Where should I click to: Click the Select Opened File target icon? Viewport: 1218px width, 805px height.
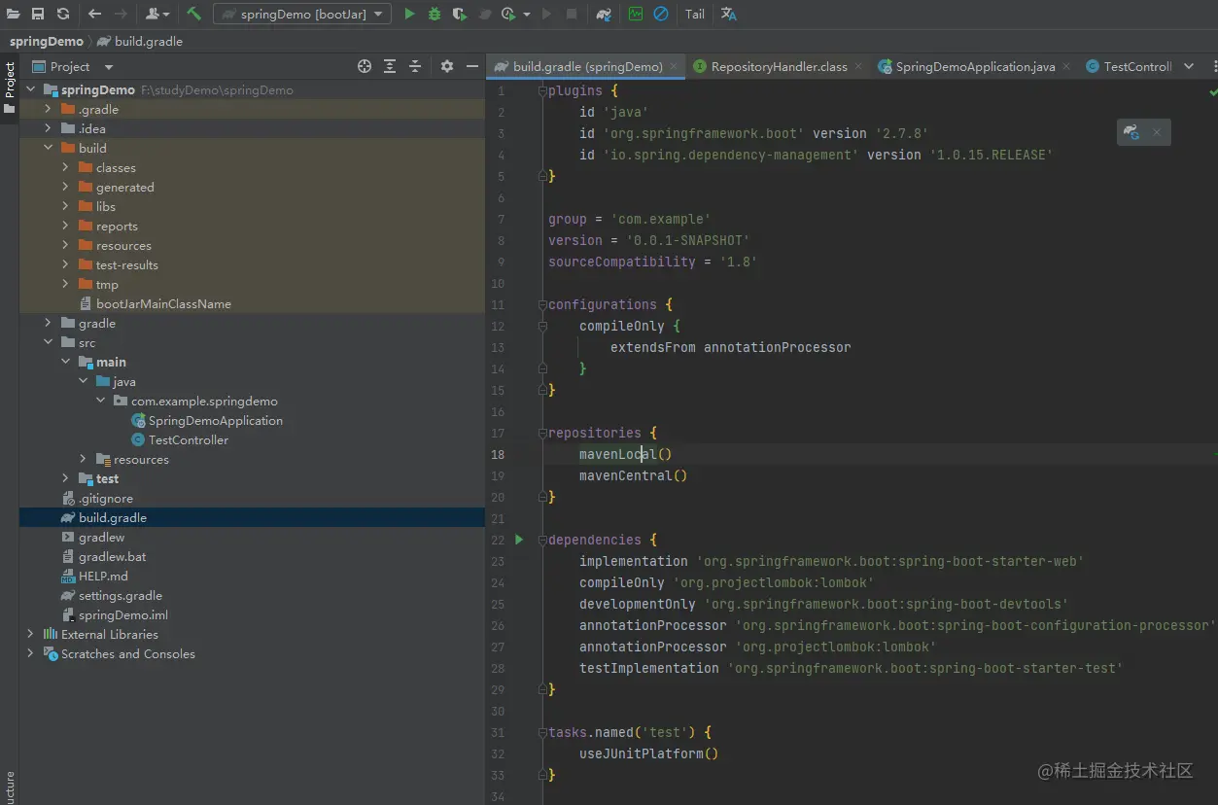click(365, 66)
